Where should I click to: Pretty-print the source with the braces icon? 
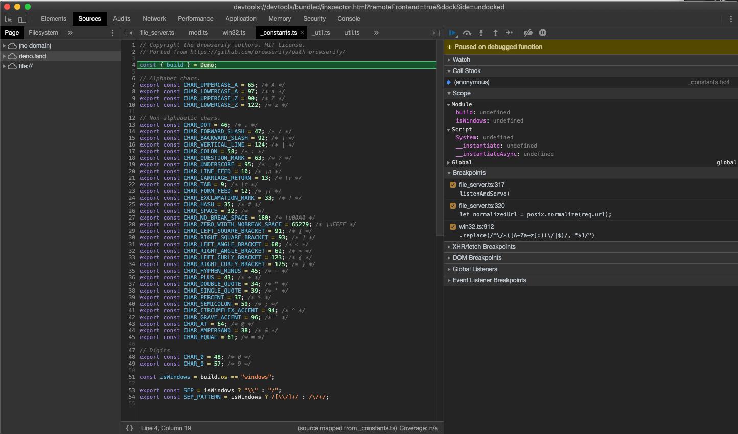pyautogui.click(x=129, y=428)
